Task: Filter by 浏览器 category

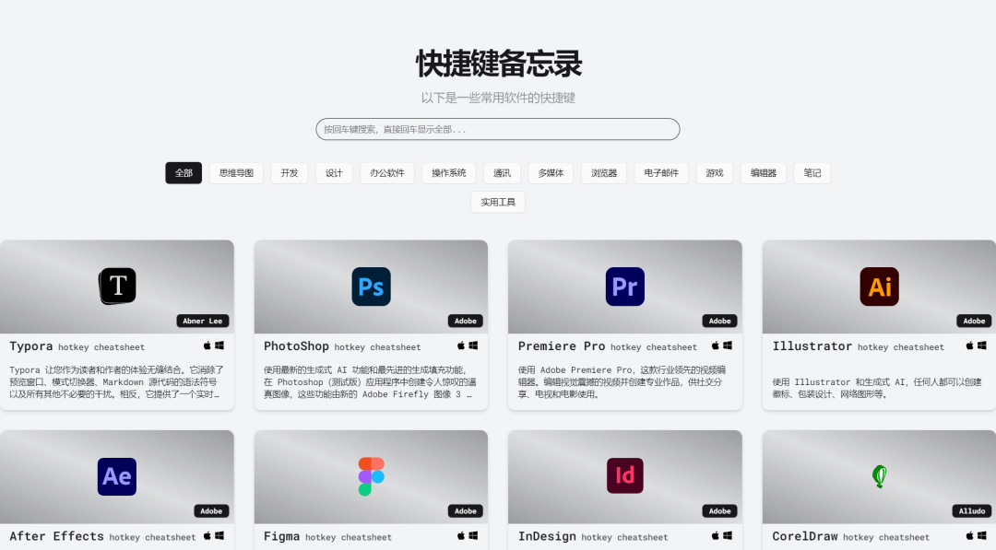Action: tap(604, 172)
